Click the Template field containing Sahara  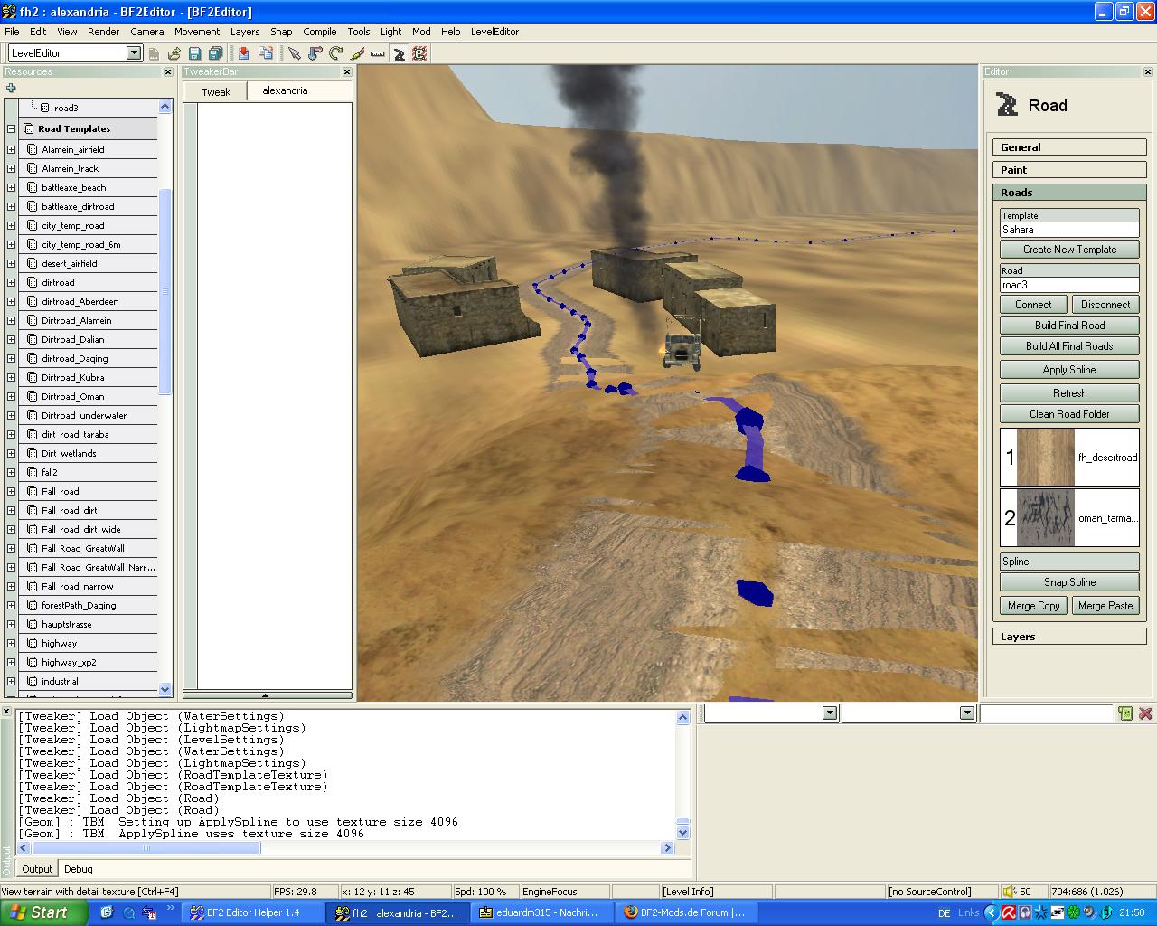click(1069, 230)
